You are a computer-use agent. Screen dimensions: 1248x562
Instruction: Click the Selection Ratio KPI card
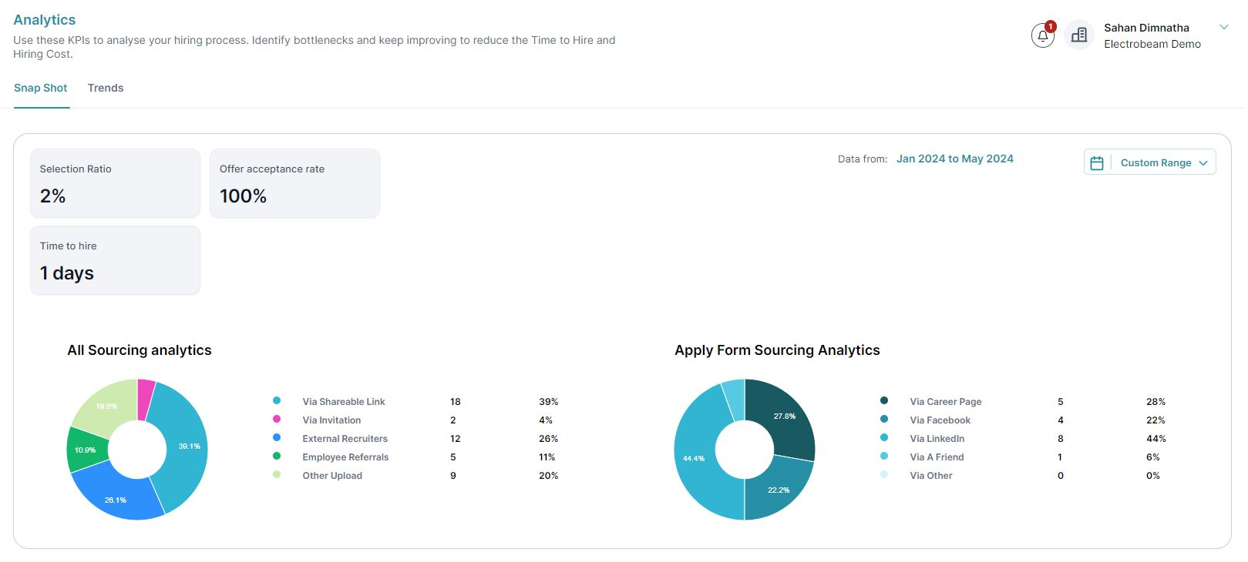point(115,183)
